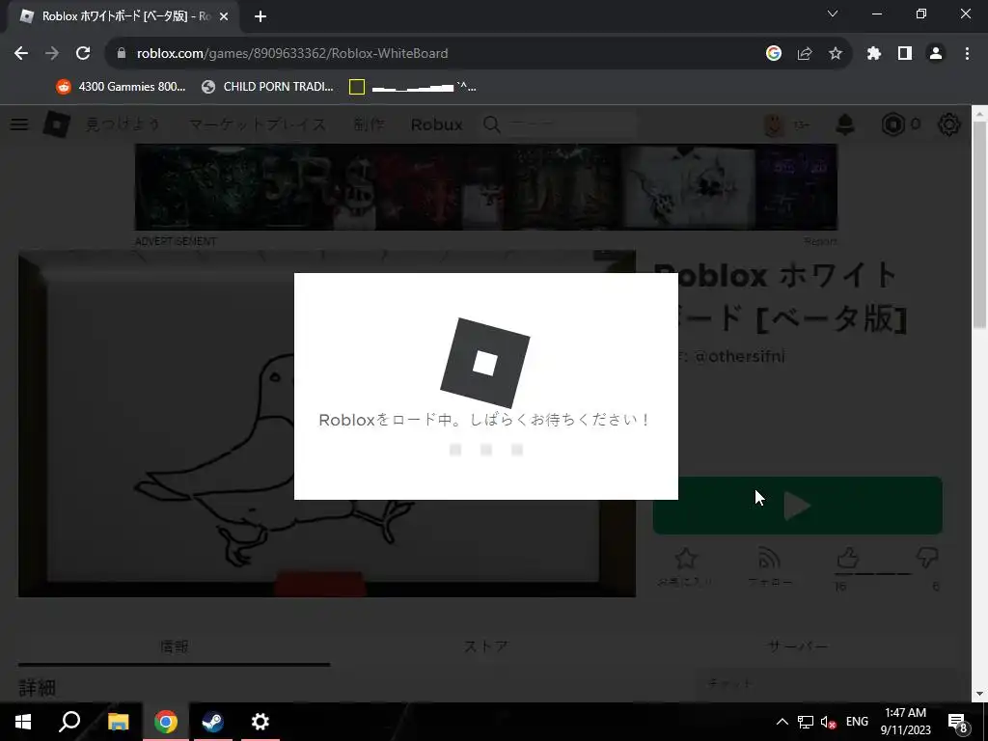Open the チャット chat bar

[x=826, y=684]
